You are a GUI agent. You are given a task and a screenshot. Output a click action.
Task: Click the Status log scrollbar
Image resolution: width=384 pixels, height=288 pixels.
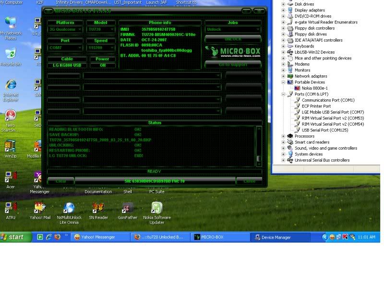259,146
